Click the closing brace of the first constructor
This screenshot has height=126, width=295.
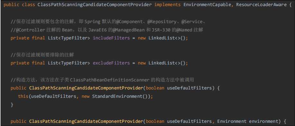(x=12, y=105)
